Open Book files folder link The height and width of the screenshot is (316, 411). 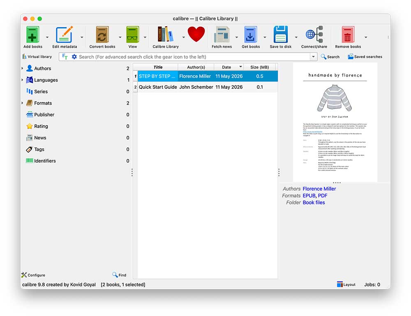314,202
